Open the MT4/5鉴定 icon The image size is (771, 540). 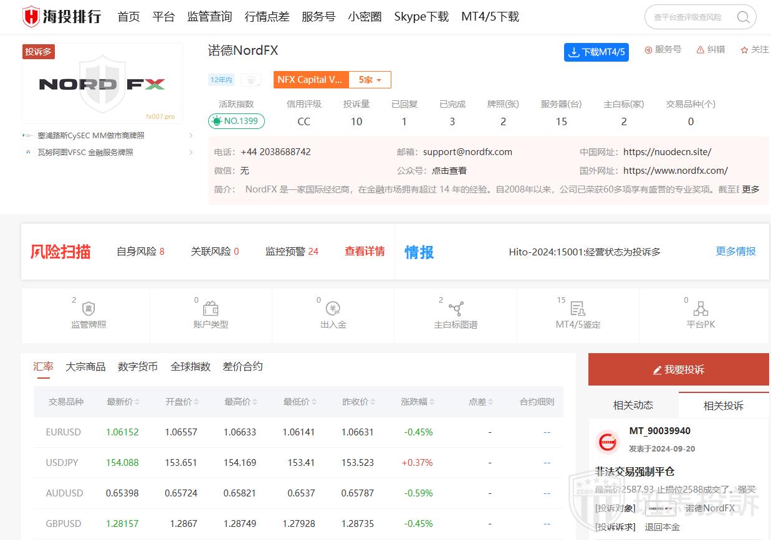click(x=578, y=309)
